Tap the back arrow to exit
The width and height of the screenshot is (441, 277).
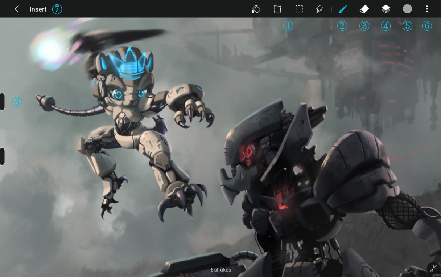(x=17, y=9)
